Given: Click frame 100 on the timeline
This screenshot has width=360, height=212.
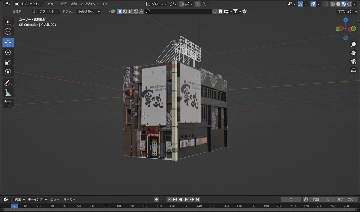Looking at the screenshot, I should coord(145,206).
